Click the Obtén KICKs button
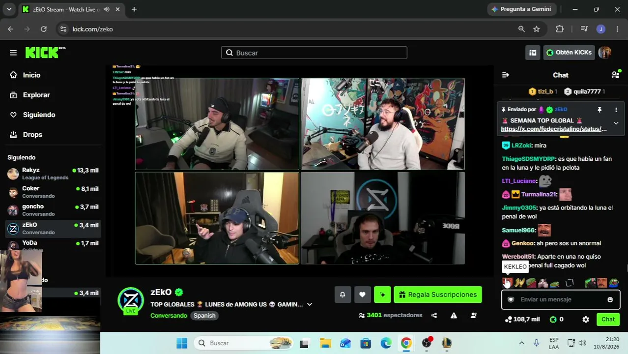This screenshot has height=354, width=628. [569, 53]
